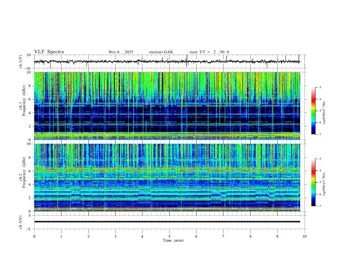Click the ch.2 "Frequency (kHz)" axis label
Screen dimensions: 343x265
pos(24,173)
